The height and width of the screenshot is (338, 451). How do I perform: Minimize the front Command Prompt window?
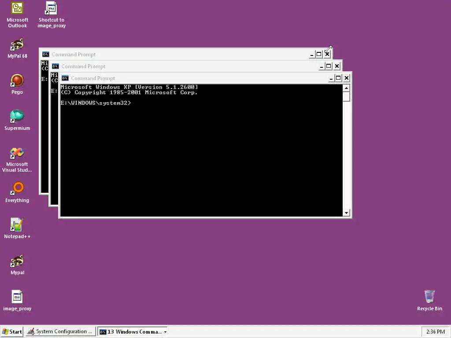pos(331,78)
